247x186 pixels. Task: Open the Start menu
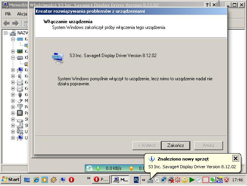click(11, 179)
